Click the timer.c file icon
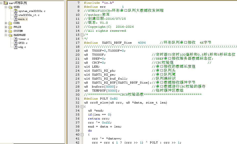The width and height of the screenshot is (237, 144). [15, 39]
